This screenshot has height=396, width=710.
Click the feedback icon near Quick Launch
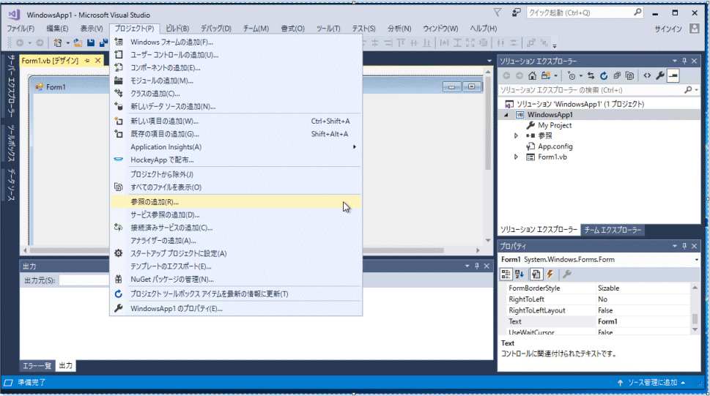click(516, 12)
